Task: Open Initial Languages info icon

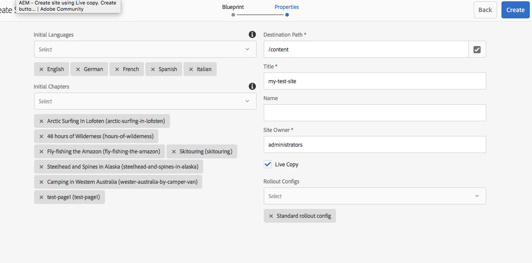Action: (x=252, y=34)
